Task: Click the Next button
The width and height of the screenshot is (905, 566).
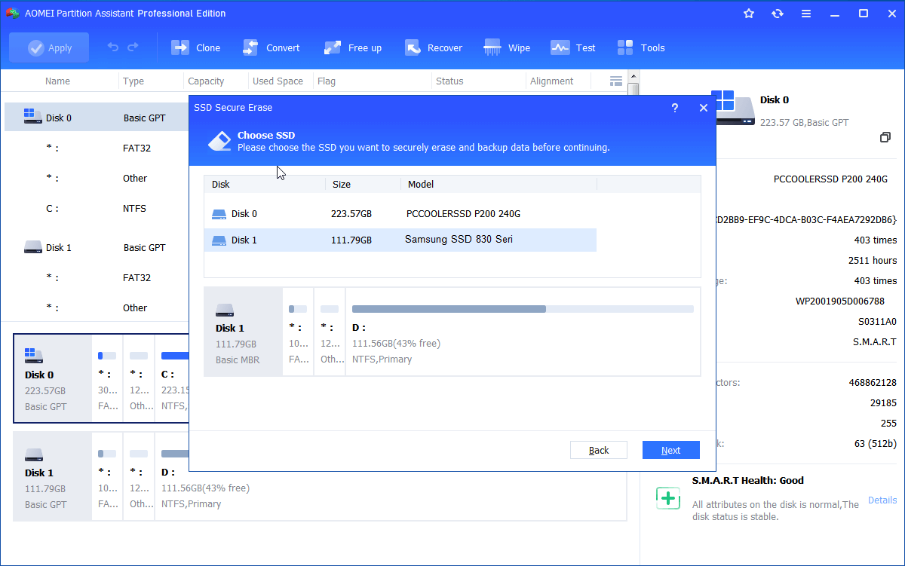Action: tap(670, 450)
